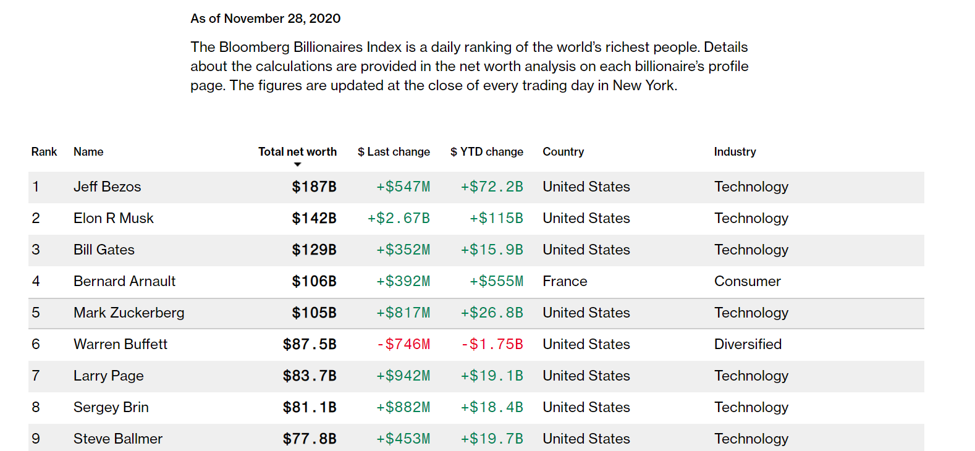The image size is (975, 451).
Task: Sort by Industry column header
Action: 735,152
